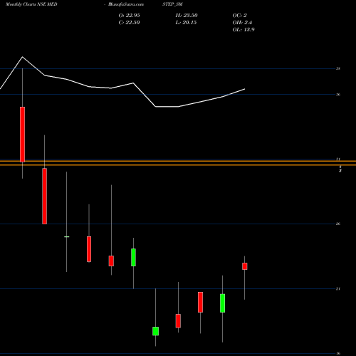This screenshot has height=356, width=356.
Task: Click the "OC: 2" reading
Action: tap(239, 16)
